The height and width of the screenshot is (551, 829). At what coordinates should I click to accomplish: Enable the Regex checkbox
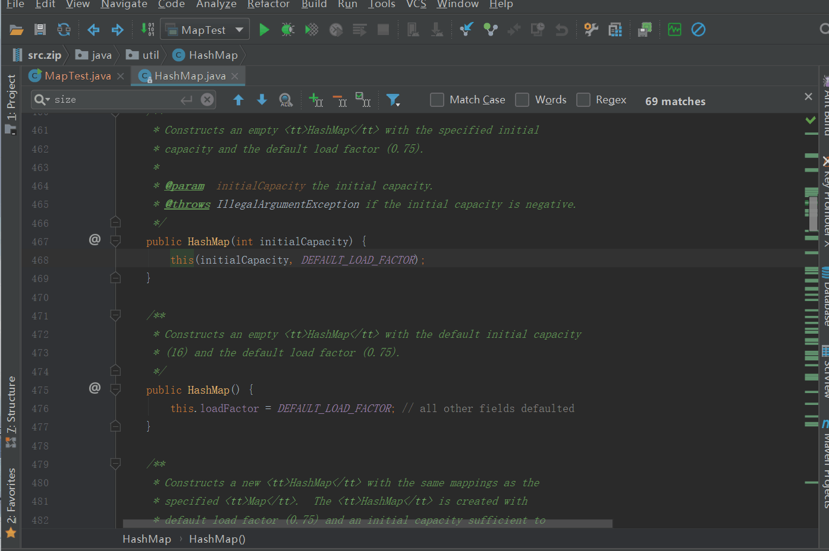[583, 100]
